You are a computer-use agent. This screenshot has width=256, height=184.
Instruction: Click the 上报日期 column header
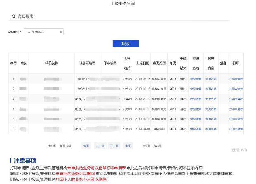click(x=143, y=63)
